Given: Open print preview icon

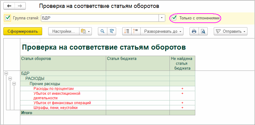Looking at the screenshot, I should [203, 31].
